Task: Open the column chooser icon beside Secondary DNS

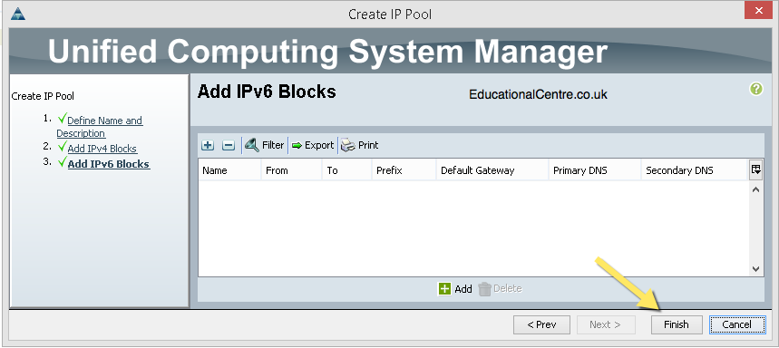Action: pyautogui.click(x=755, y=169)
